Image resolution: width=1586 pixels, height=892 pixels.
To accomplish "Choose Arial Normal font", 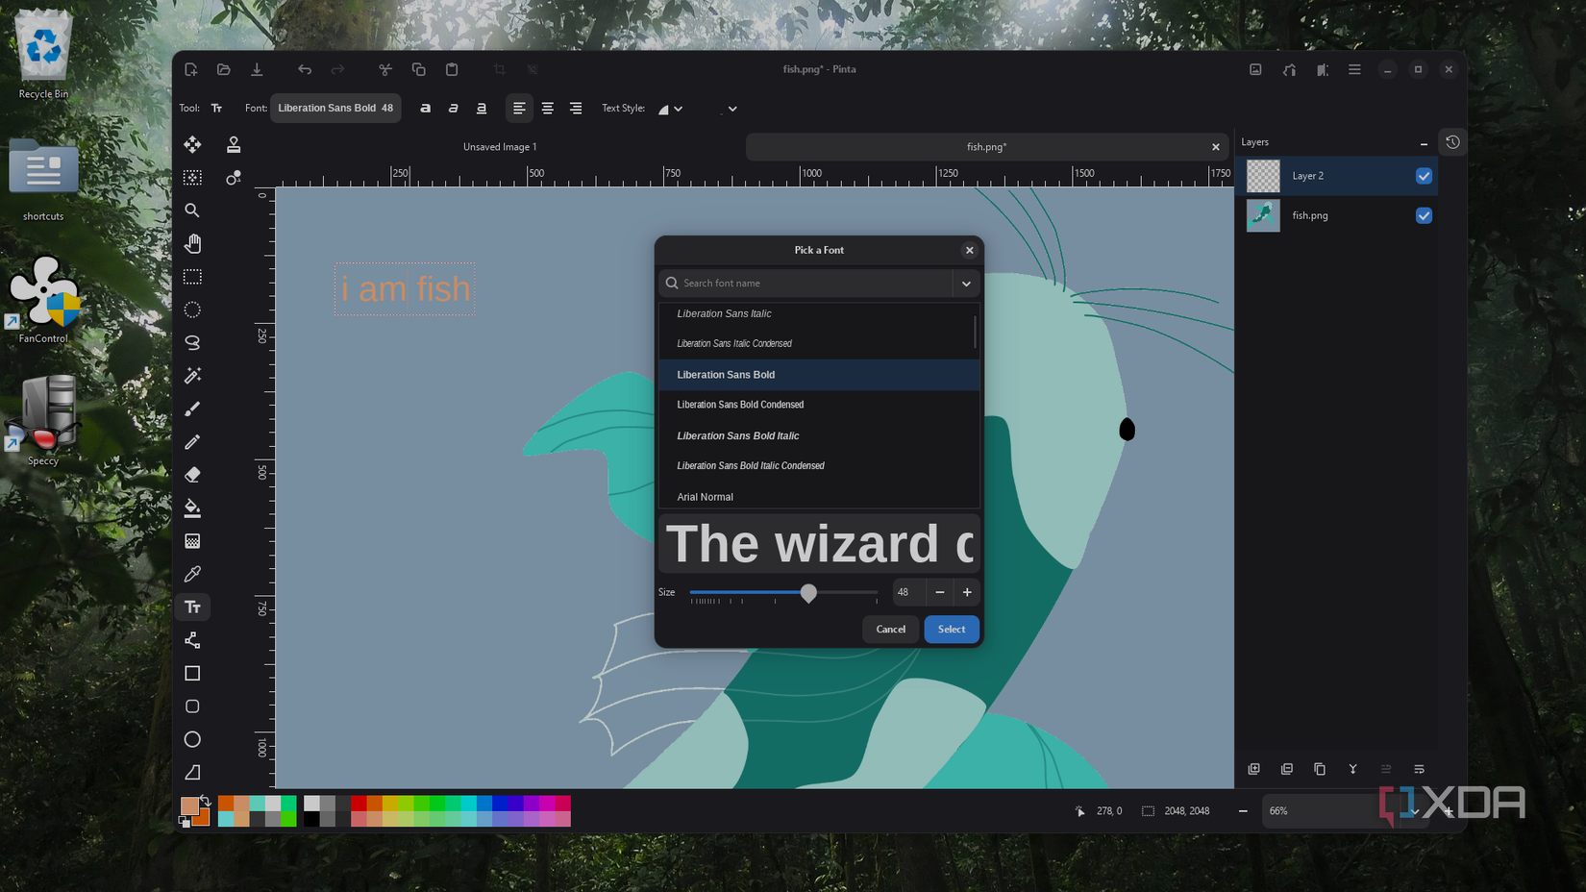I will 819,497.
